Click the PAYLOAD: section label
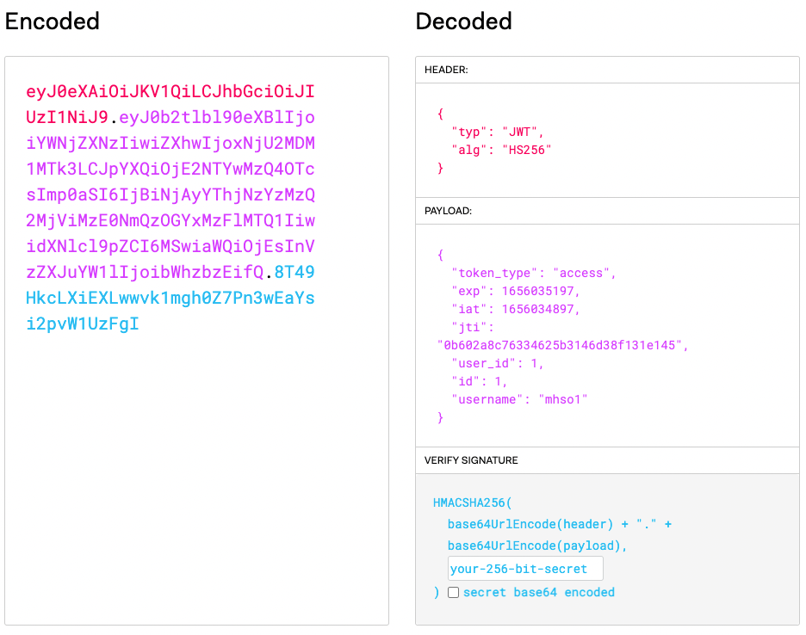 pyautogui.click(x=449, y=211)
